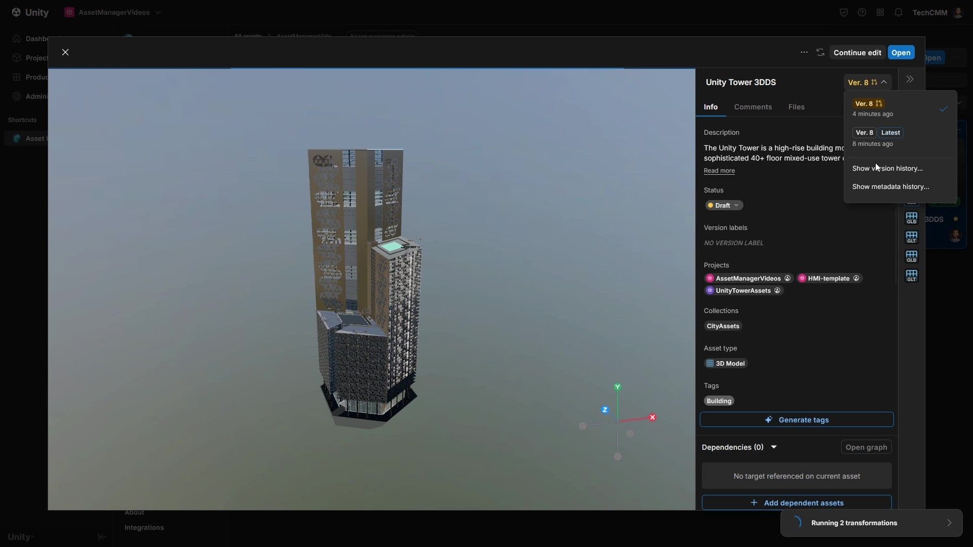Click the icon right of the HMI-template chip label
The width and height of the screenshot is (973, 547).
click(856, 278)
